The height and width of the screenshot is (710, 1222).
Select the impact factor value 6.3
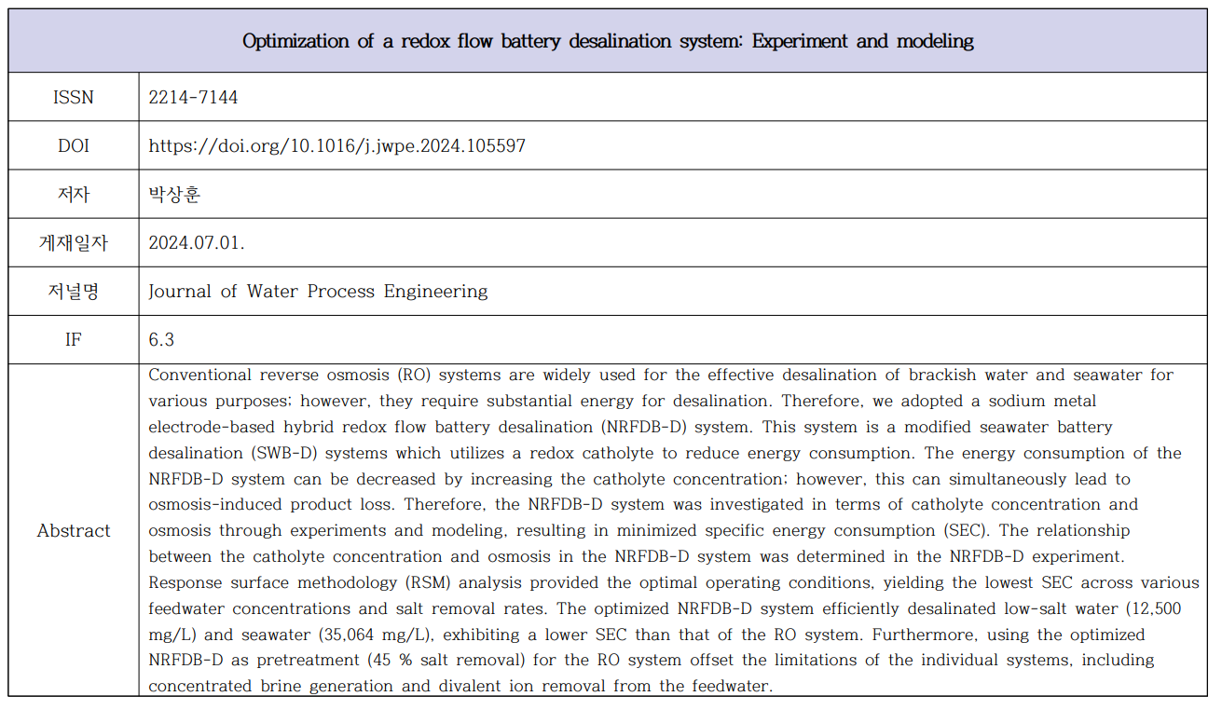click(161, 340)
